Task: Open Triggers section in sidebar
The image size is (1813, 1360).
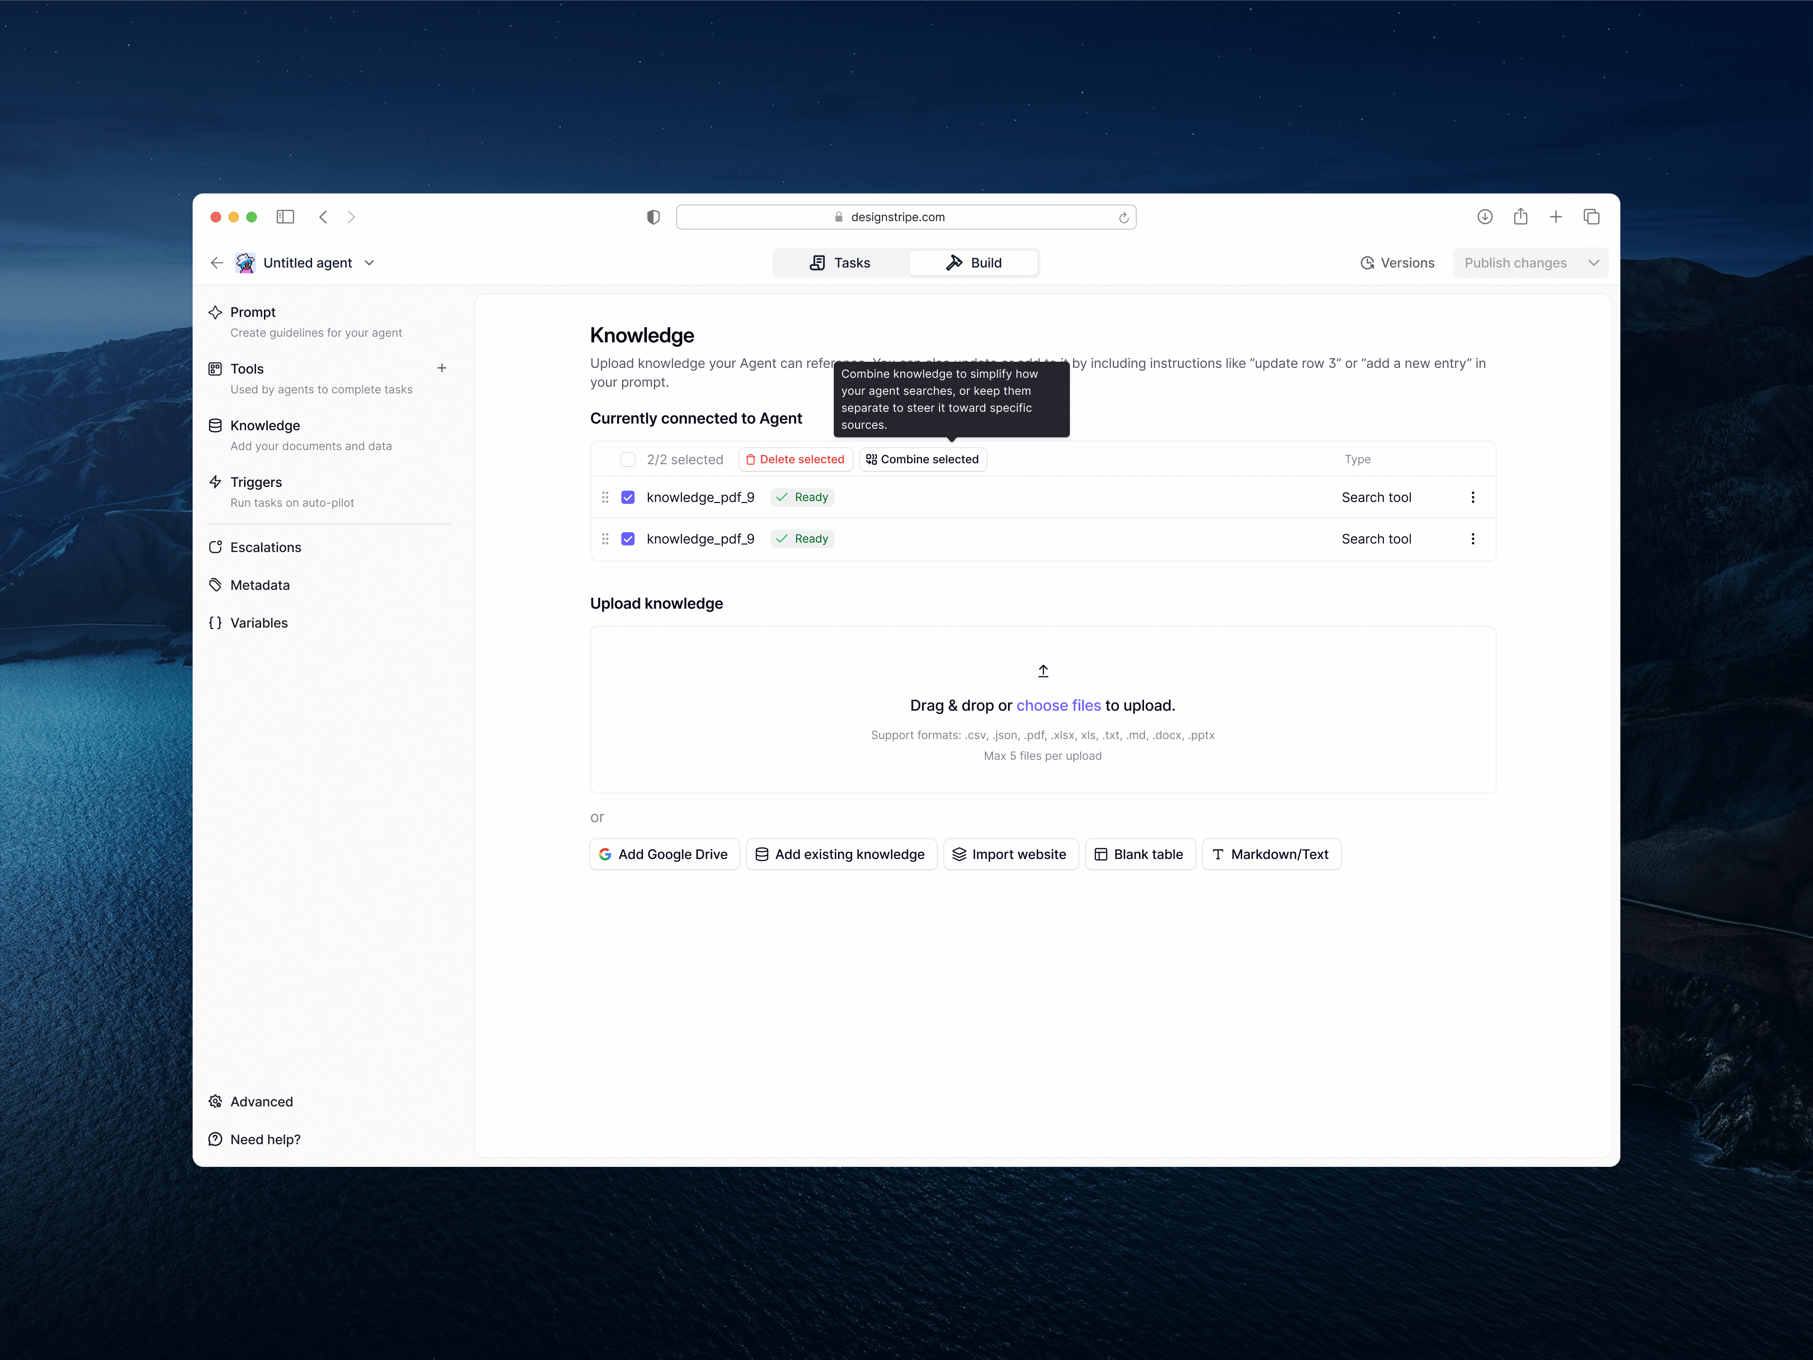Action: coord(256,482)
